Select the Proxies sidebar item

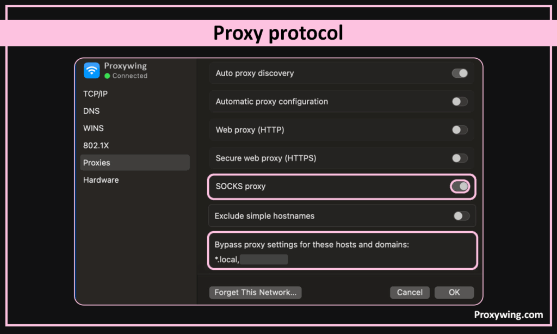(x=97, y=163)
